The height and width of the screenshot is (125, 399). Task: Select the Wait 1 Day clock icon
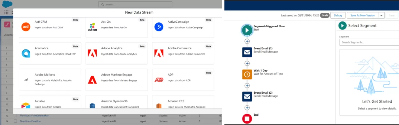247,74
